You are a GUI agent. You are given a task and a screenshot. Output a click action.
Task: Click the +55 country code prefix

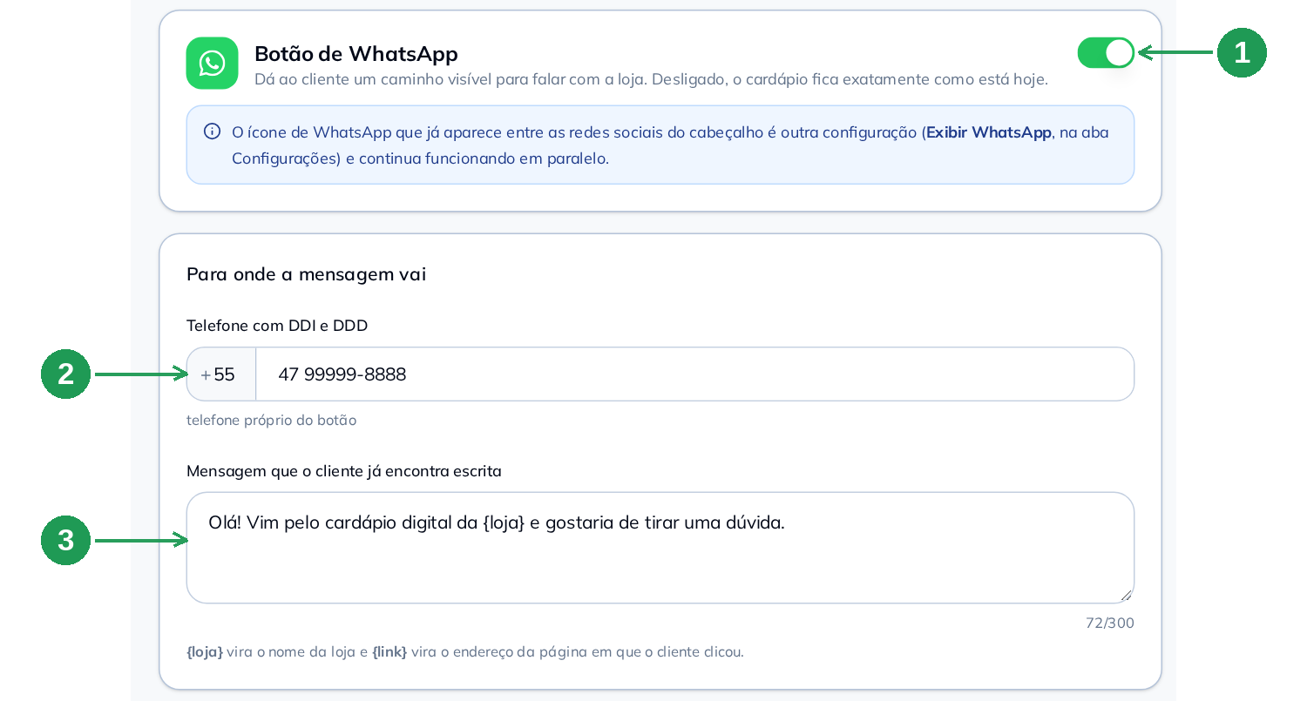coord(221,374)
